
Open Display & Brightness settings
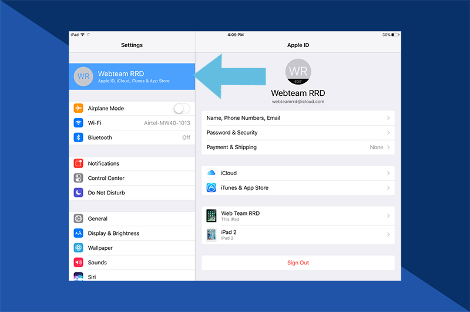(132, 233)
